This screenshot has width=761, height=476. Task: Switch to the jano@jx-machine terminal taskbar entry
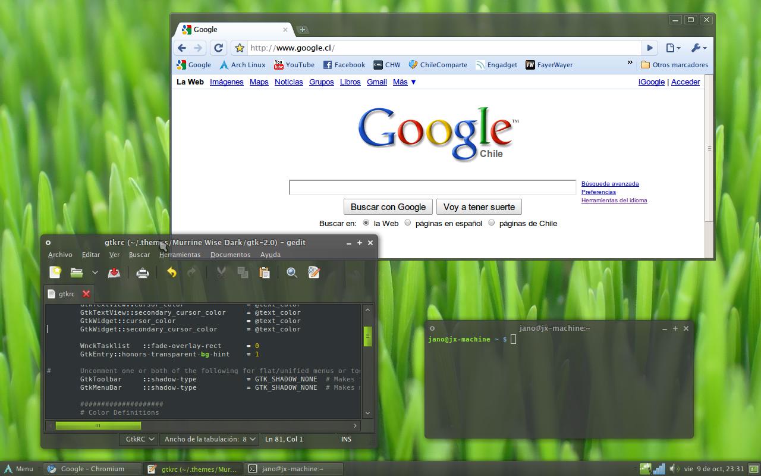(x=294, y=469)
